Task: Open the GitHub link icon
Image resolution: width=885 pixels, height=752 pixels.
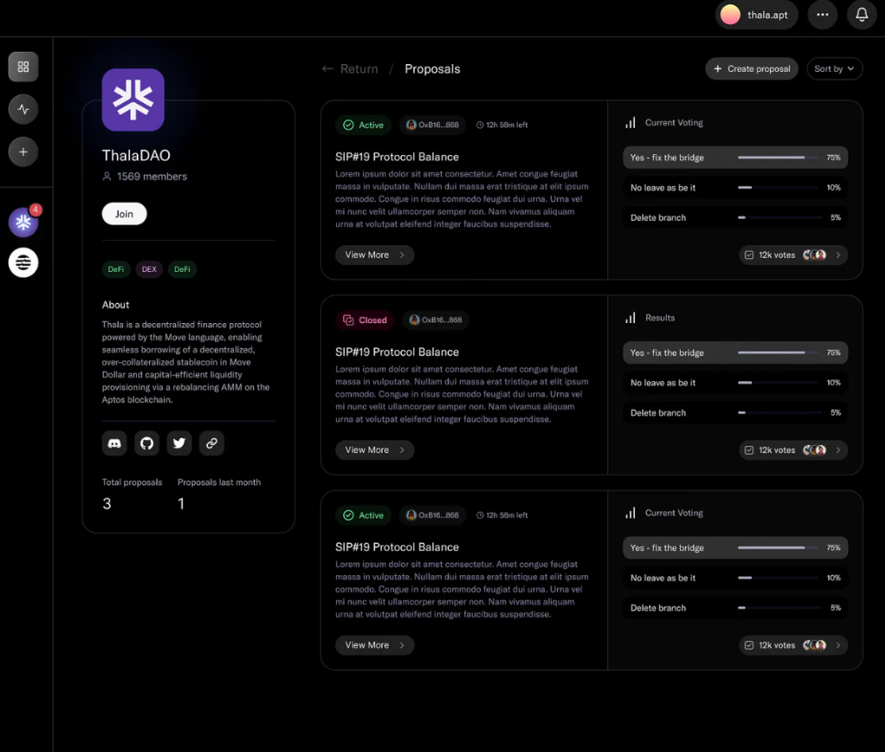Action: click(x=146, y=444)
